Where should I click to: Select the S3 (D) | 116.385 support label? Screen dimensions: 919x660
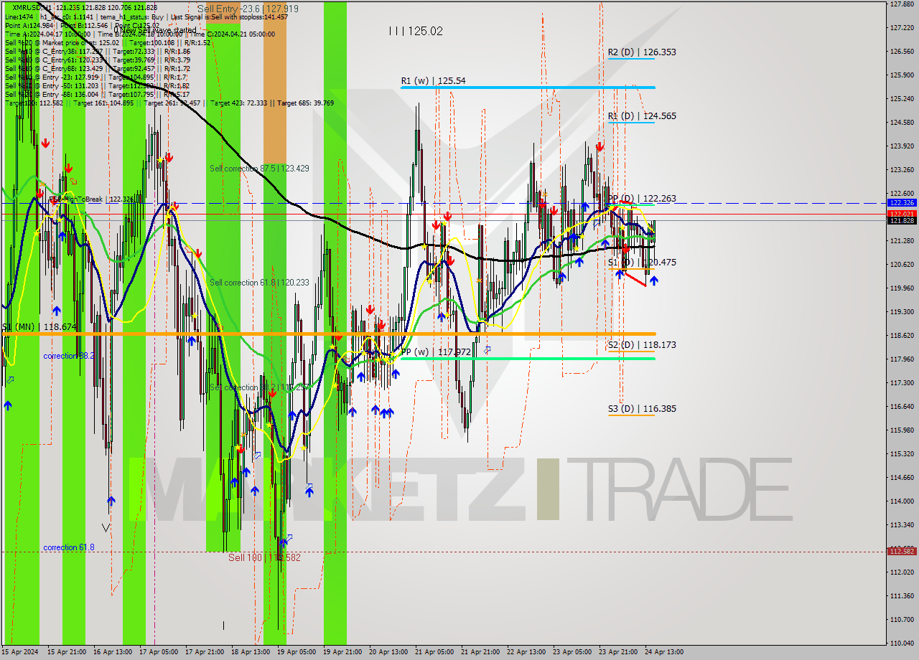641,409
